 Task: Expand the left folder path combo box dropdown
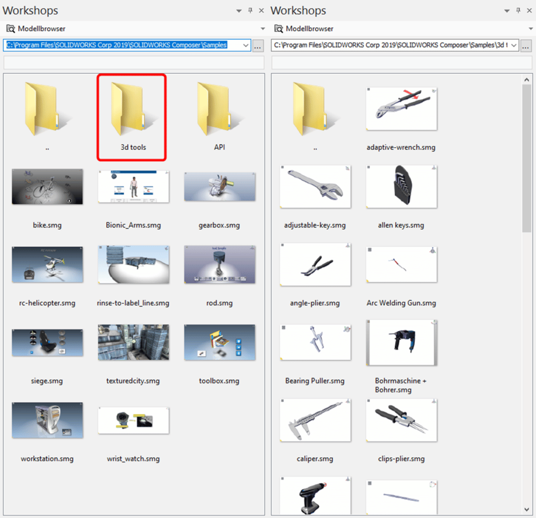click(246, 45)
